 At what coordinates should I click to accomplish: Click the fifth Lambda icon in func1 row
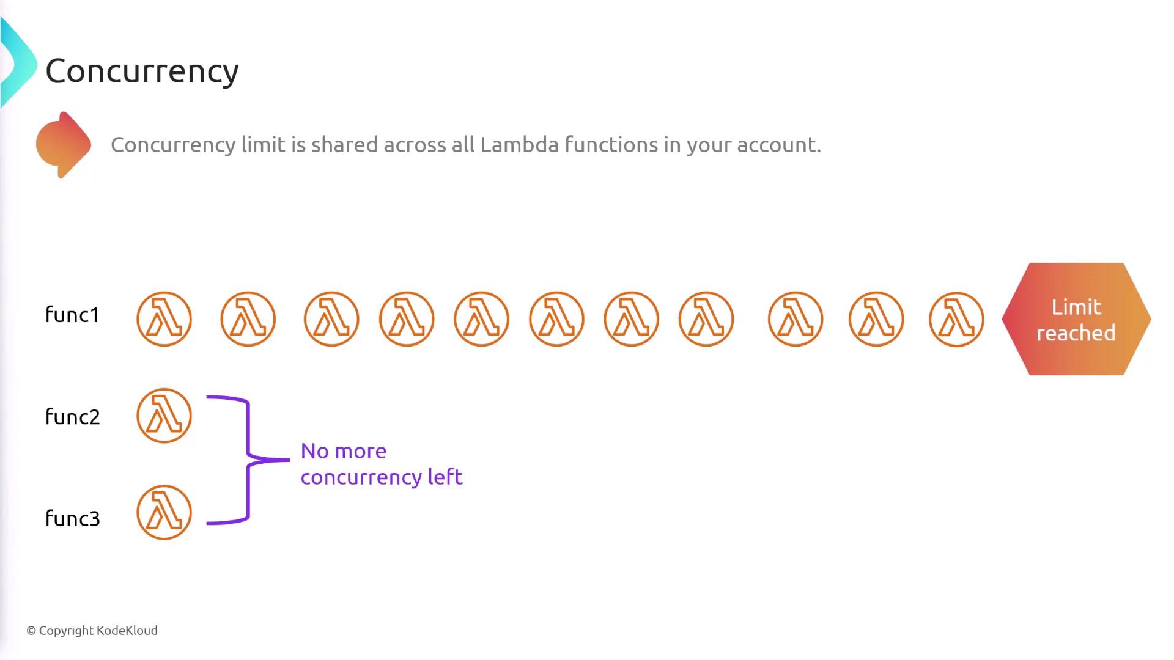[482, 319]
